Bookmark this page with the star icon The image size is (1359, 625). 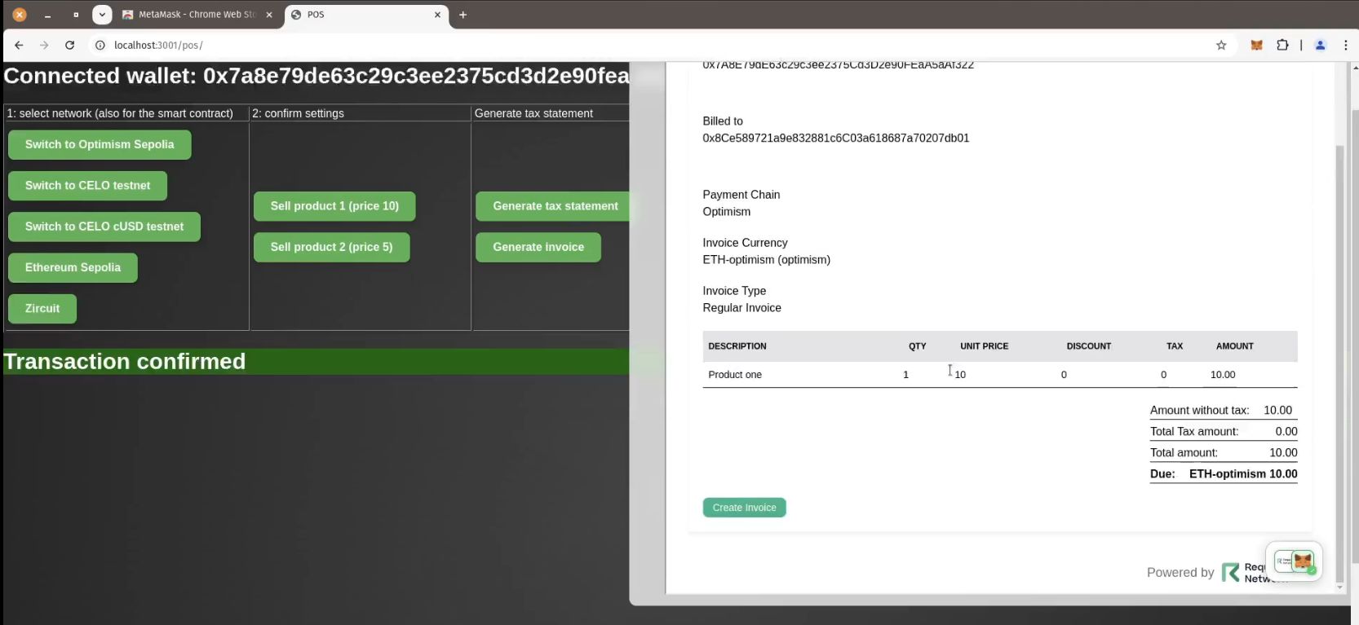point(1221,45)
